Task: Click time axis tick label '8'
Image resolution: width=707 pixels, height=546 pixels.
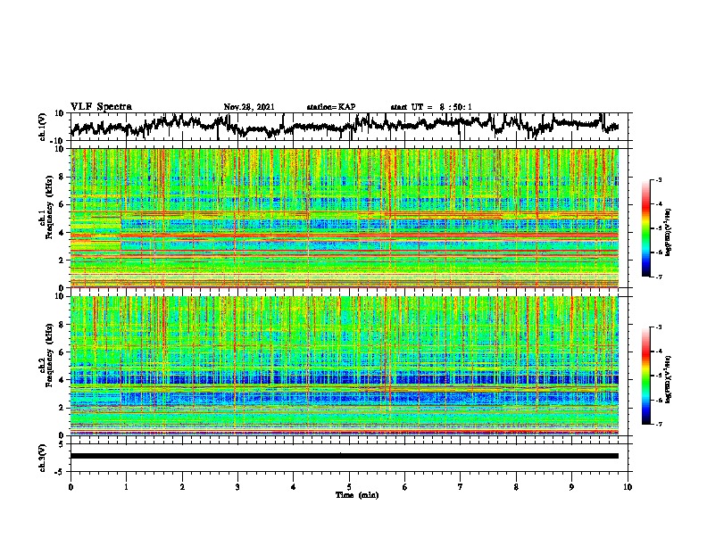Action: tap(516, 487)
